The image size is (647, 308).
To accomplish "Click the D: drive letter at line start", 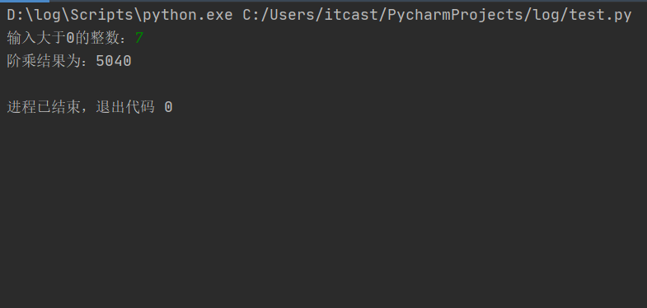I will 16,16.
